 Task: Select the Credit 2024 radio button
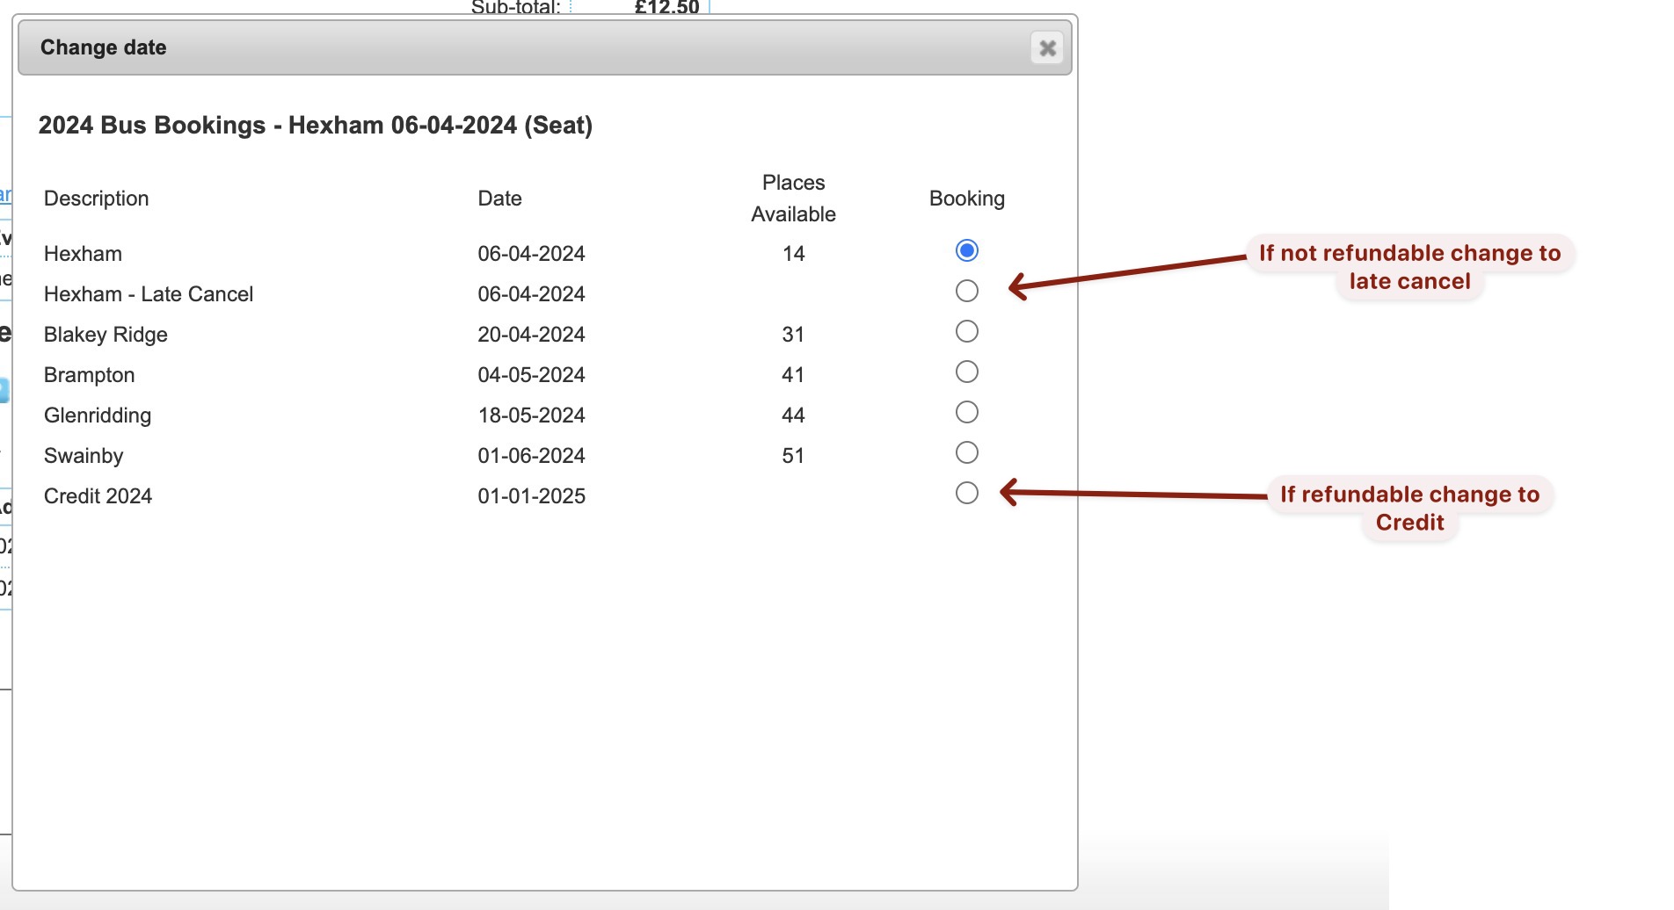pyautogui.click(x=966, y=493)
